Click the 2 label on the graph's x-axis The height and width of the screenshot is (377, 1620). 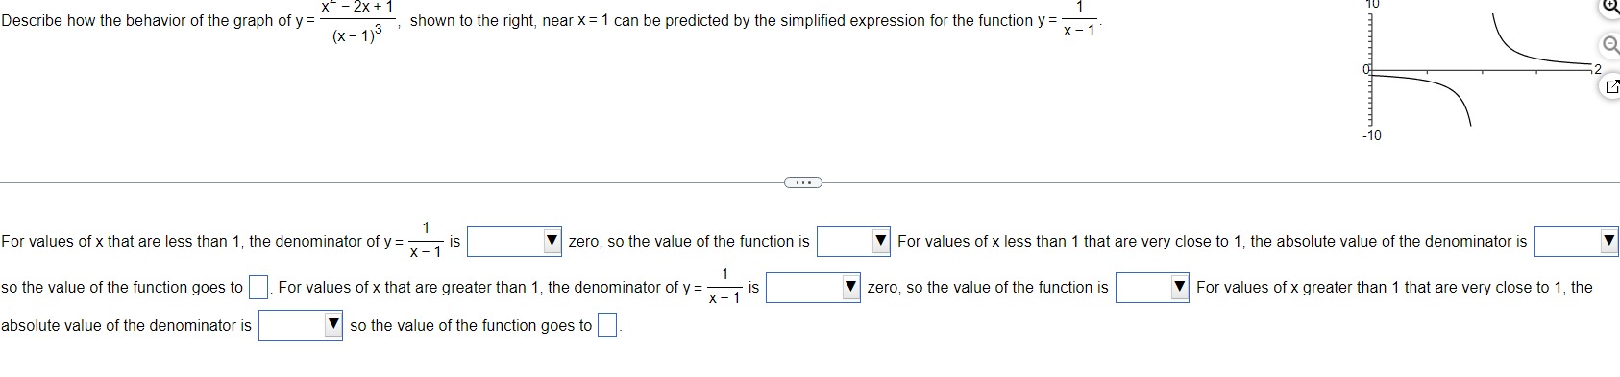click(1597, 69)
